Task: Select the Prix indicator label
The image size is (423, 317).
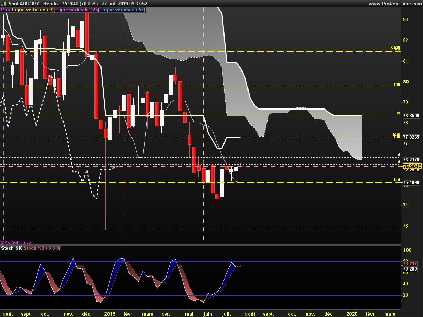Action: tap(6, 10)
